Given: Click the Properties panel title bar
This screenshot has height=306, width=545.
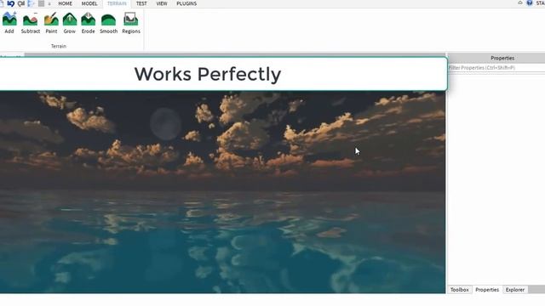Looking at the screenshot, I should pyautogui.click(x=496, y=58).
